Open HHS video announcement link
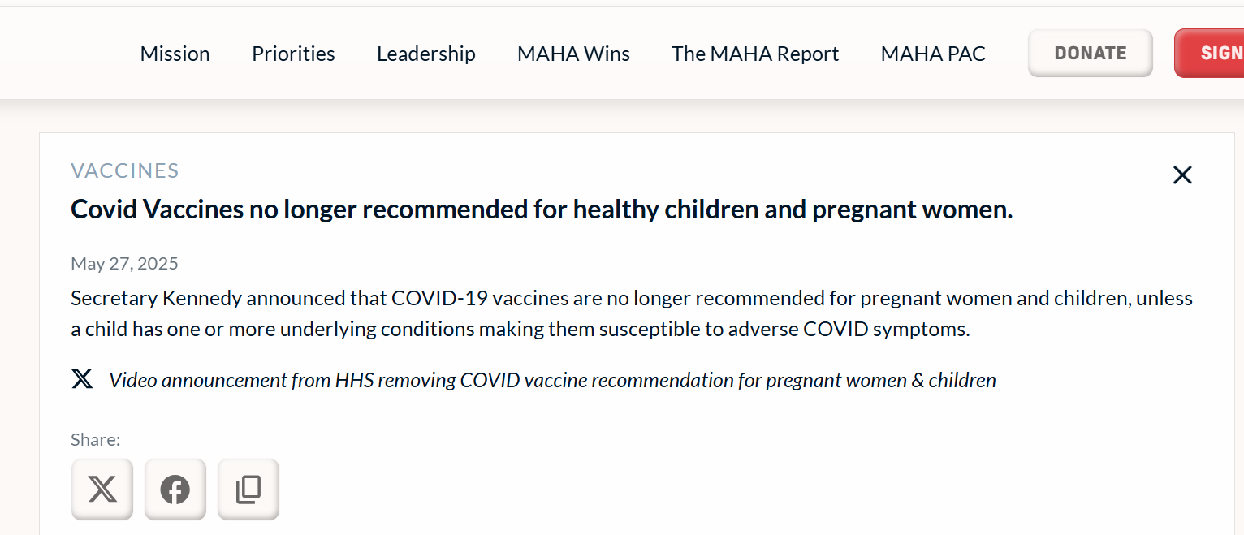The height and width of the screenshot is (535, 1244). [x=552, y=380]
